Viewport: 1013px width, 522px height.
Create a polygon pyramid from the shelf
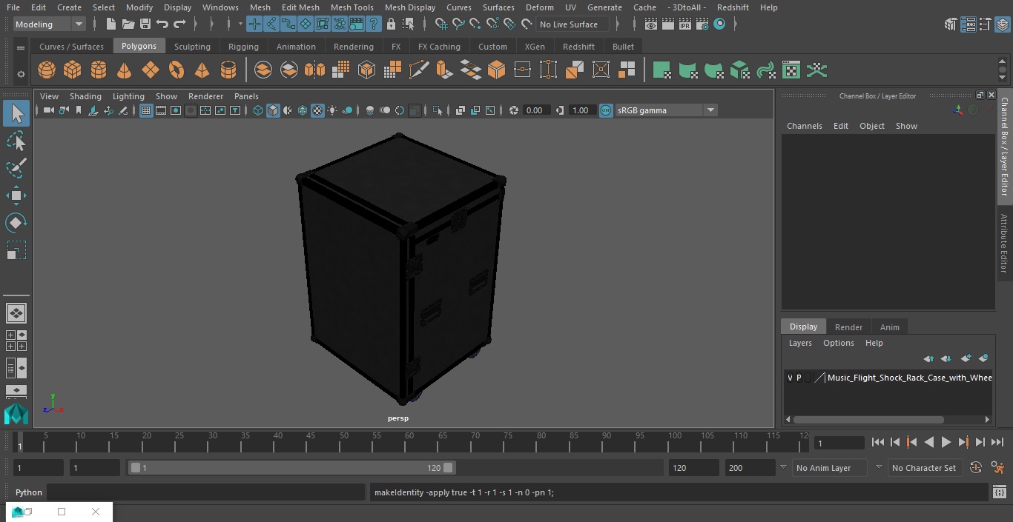coord(202,70)
